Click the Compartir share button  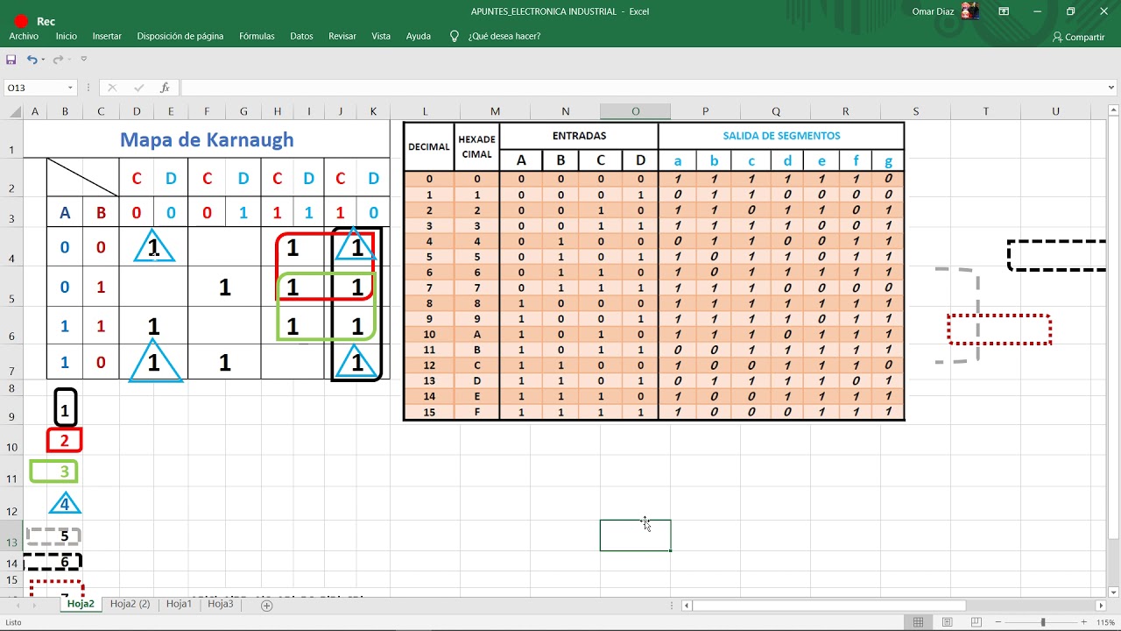coord(1079,37)
